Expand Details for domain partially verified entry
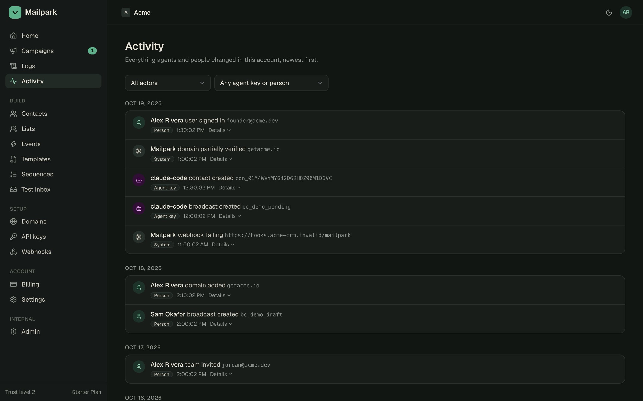Image resolution: width=643 pixels, height=401 pixels. coord(221,159)
